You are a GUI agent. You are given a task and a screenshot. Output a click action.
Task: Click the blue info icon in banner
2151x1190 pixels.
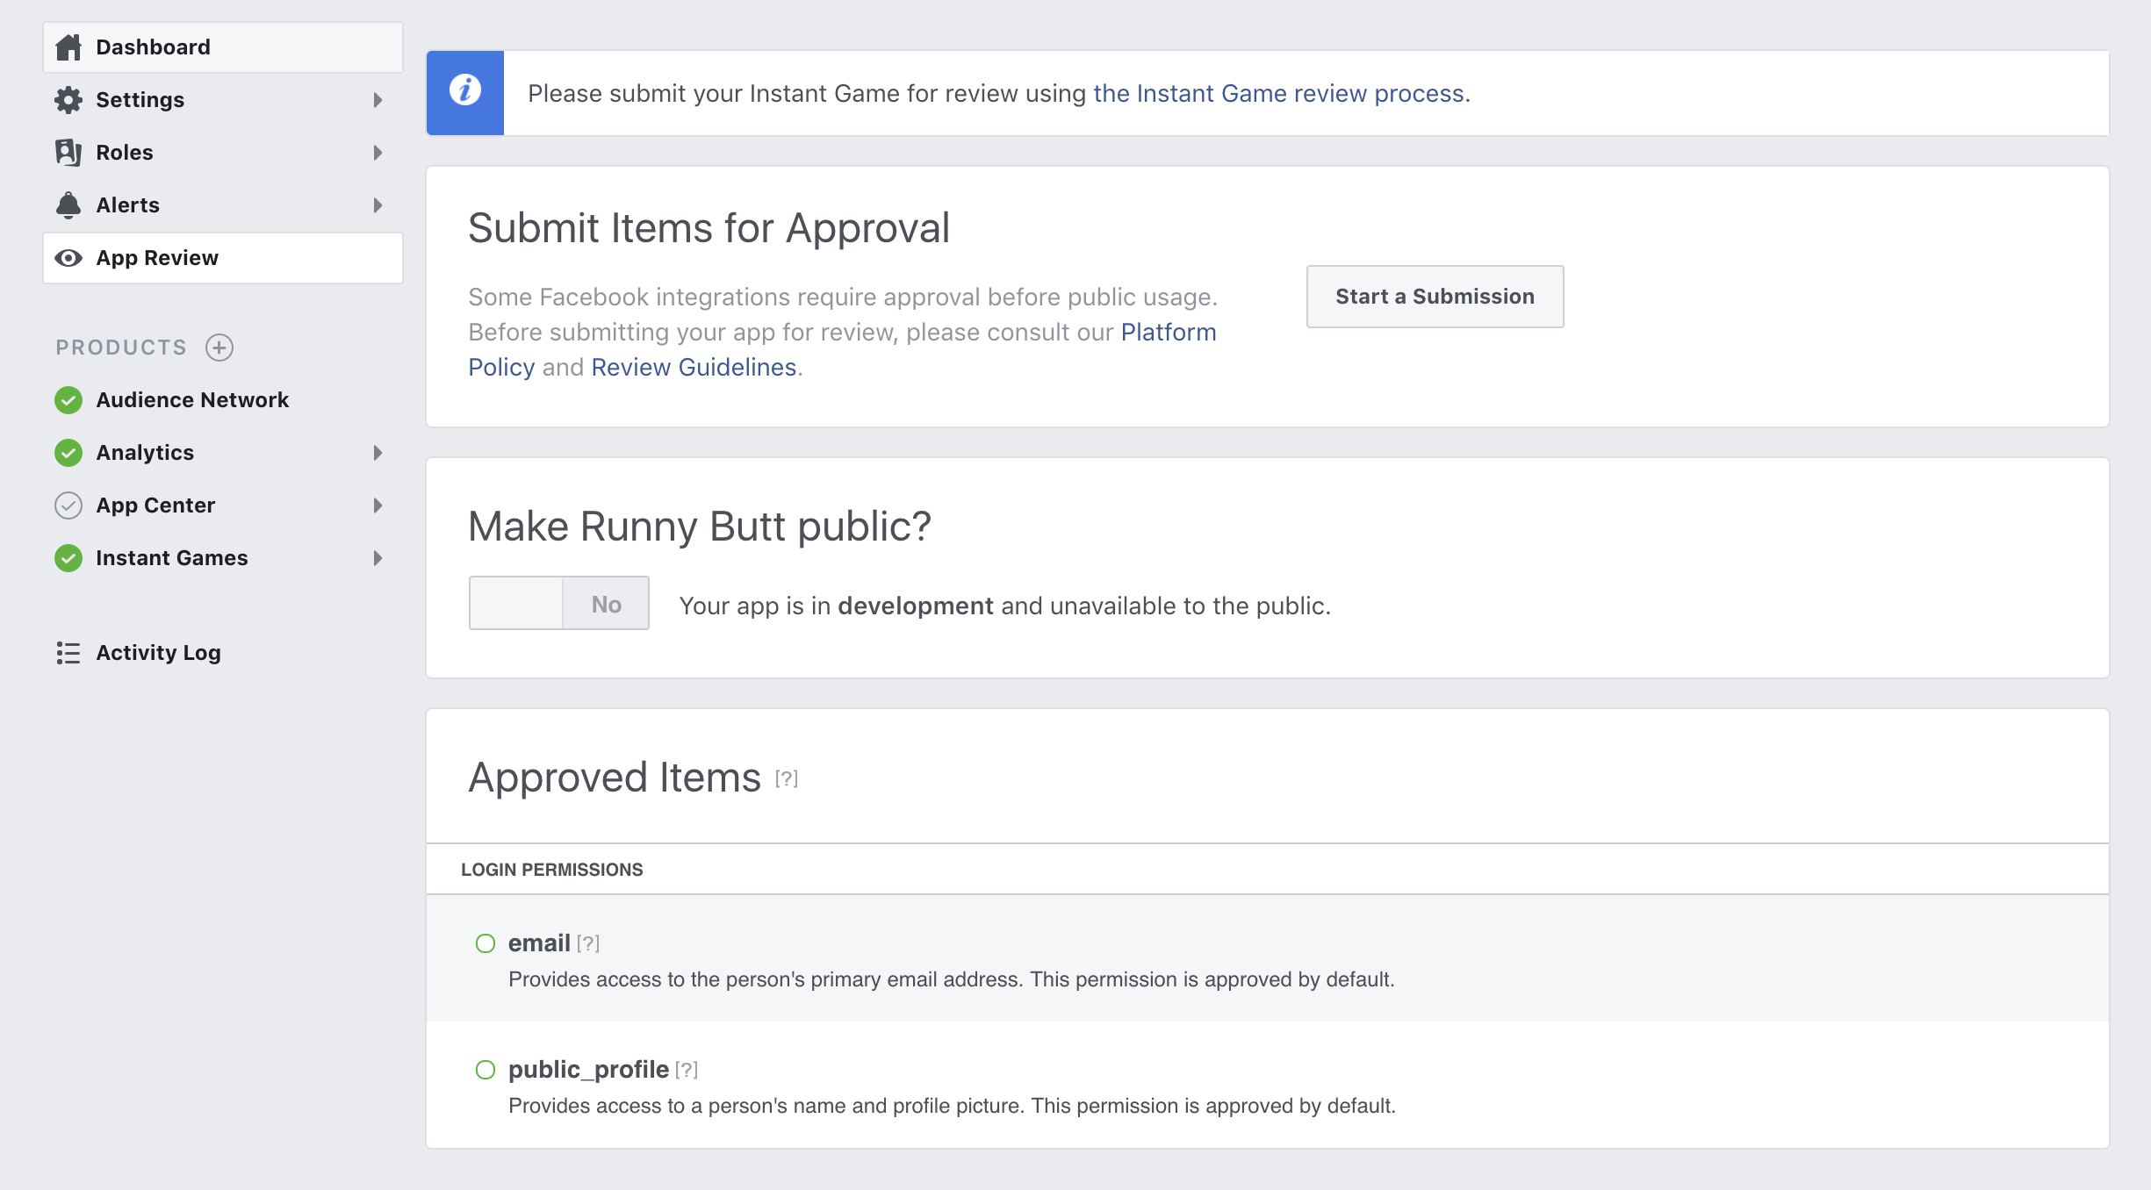pos(465,90)
